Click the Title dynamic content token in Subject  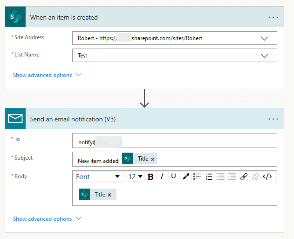tap(139, 158)
